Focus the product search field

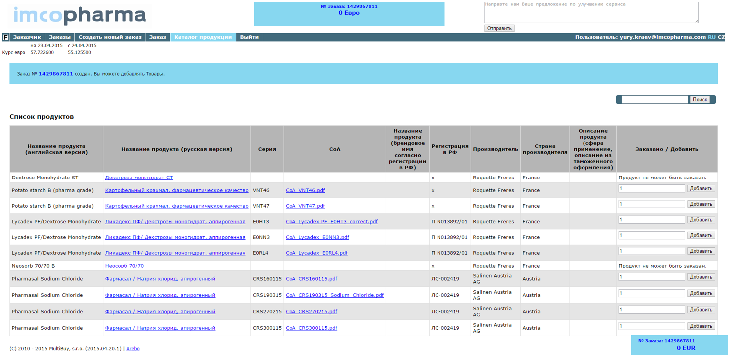click(x=655, y=99)
